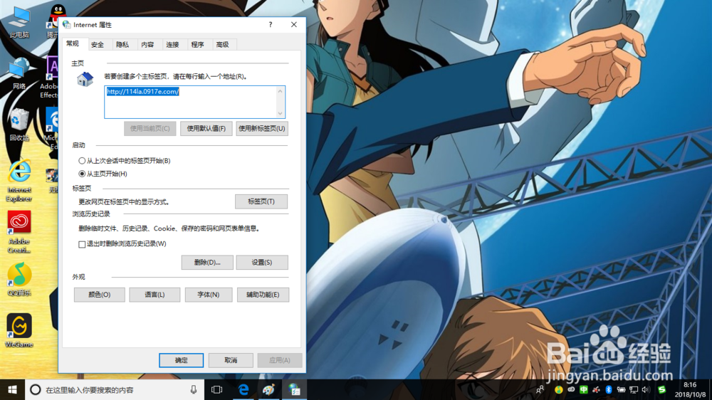Open the 回收站 recycle bin icon
712x400 pixels.
click(x=19, y=125)
